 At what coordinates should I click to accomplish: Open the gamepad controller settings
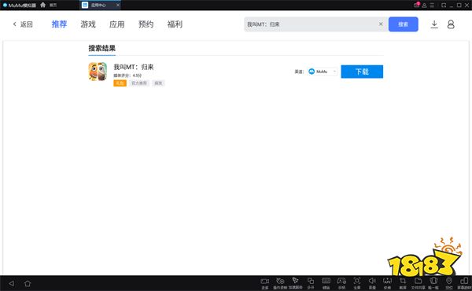341,283
